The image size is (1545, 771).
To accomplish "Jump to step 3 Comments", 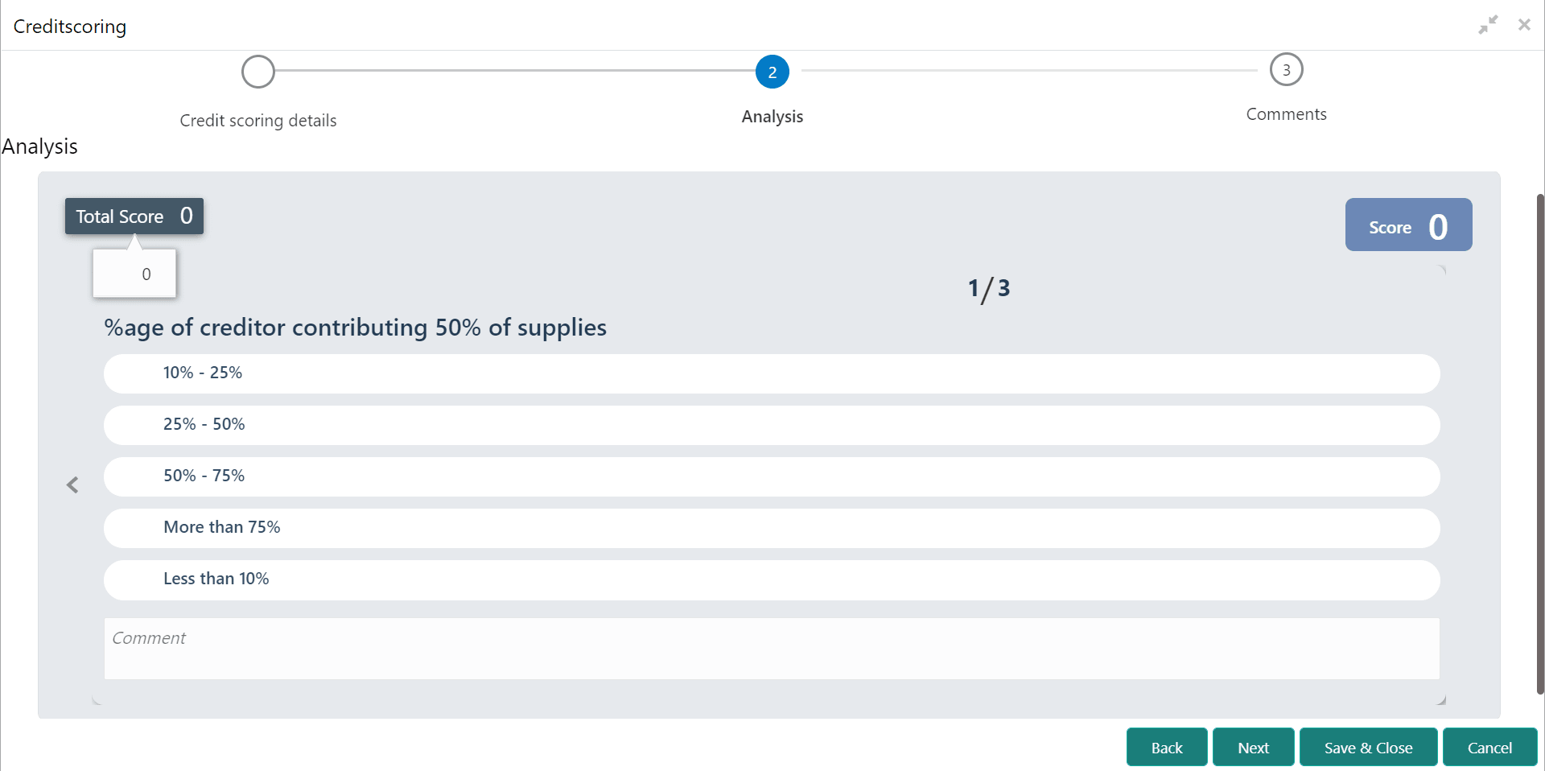I will pyautogui.click(x=1286, y=69).
